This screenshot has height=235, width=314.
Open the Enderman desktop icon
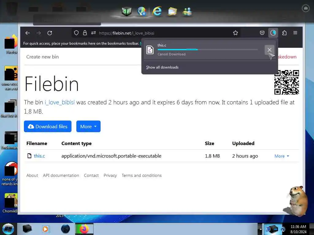click(10, 140)
